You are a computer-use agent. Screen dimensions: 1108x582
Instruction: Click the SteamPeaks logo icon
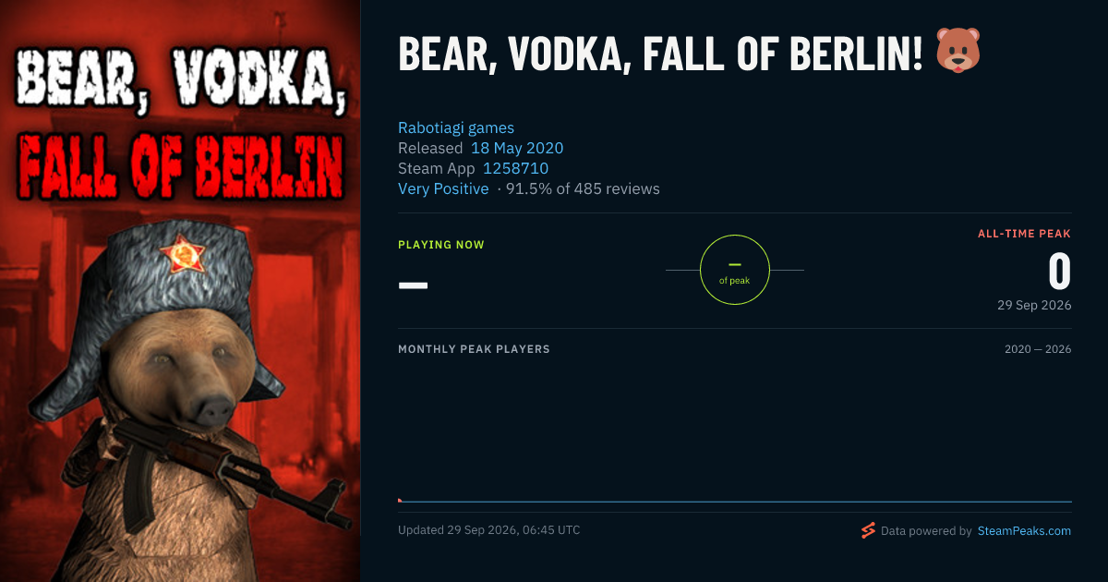868,530
